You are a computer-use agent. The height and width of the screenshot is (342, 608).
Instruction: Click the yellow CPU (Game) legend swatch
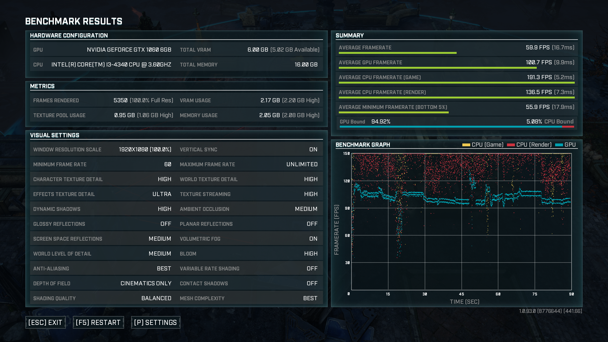[x=466, y=145]
